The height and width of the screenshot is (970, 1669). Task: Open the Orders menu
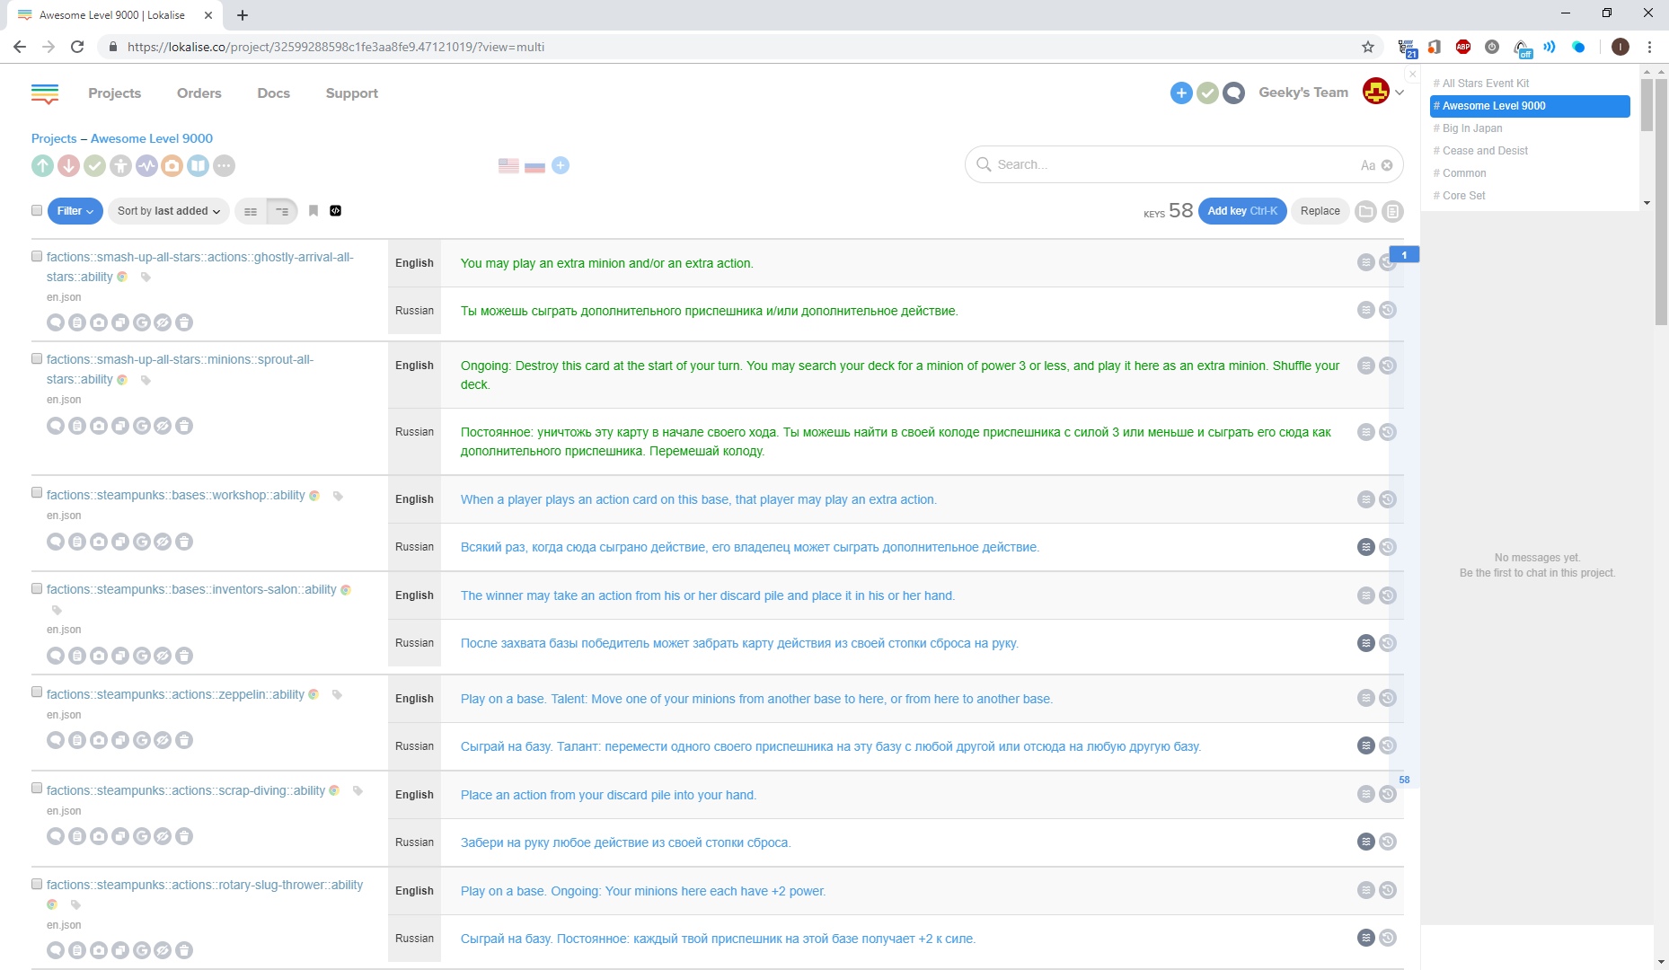coord(199,93)
